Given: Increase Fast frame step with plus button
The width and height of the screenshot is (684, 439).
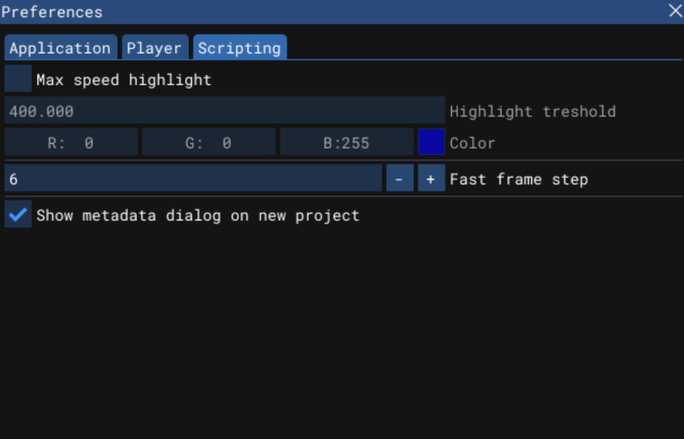Looking at the screenshot, I should [x=432, y=178].
